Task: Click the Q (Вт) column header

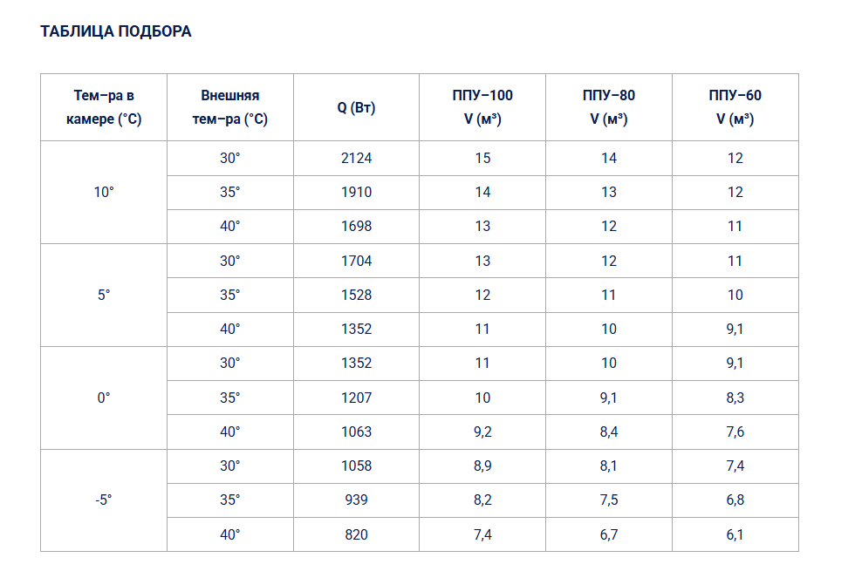Action: tap(356, 107)
